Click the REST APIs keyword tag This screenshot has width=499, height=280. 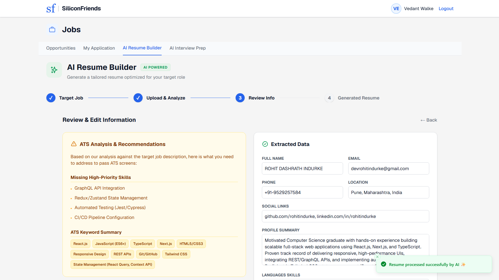point(122,254)
